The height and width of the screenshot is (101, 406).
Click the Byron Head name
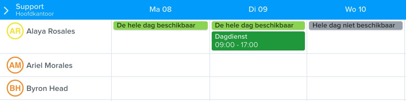point(47,89)
